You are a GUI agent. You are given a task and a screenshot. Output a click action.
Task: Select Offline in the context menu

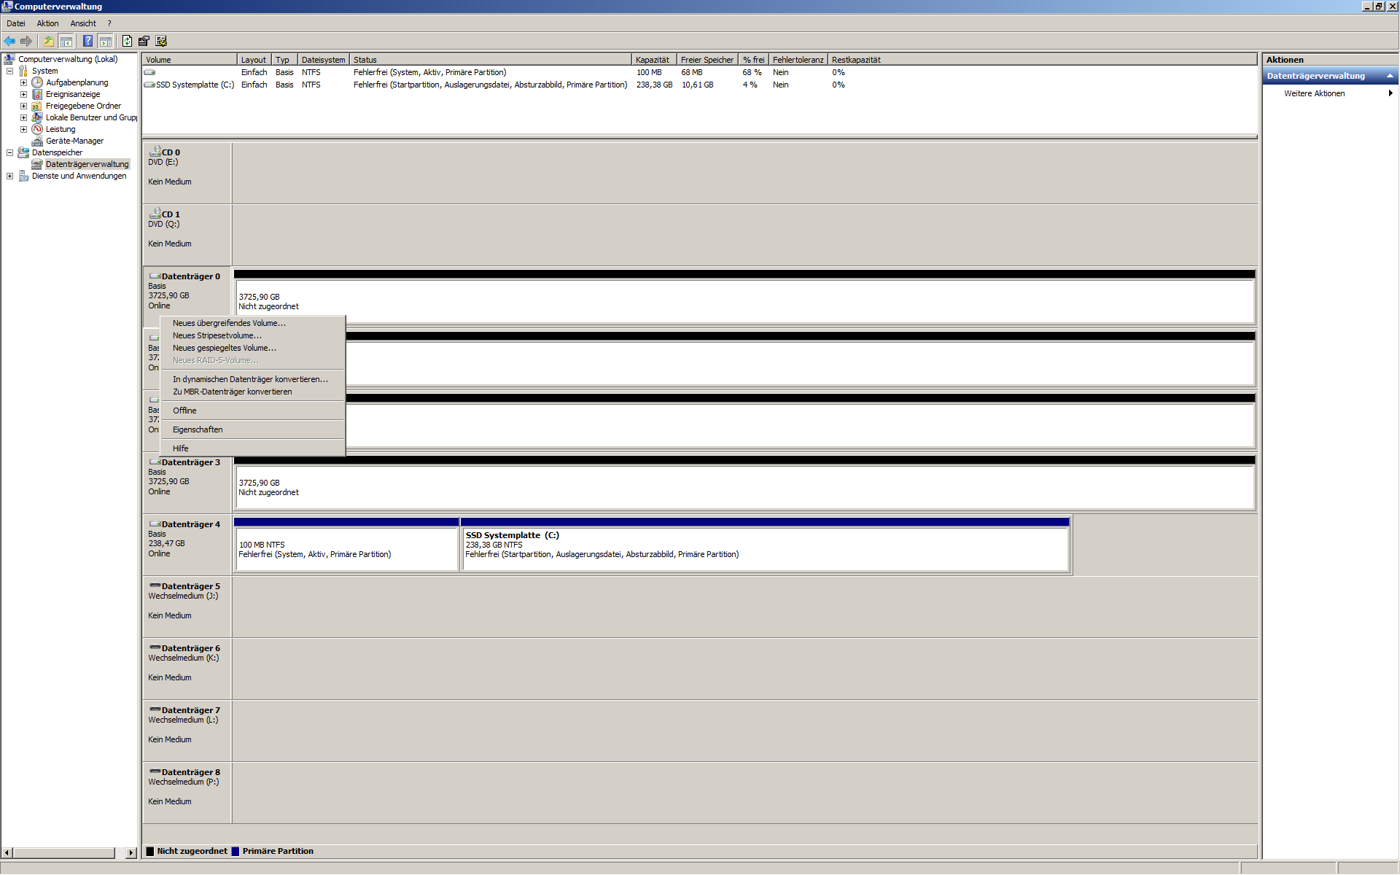coord(184,411)
